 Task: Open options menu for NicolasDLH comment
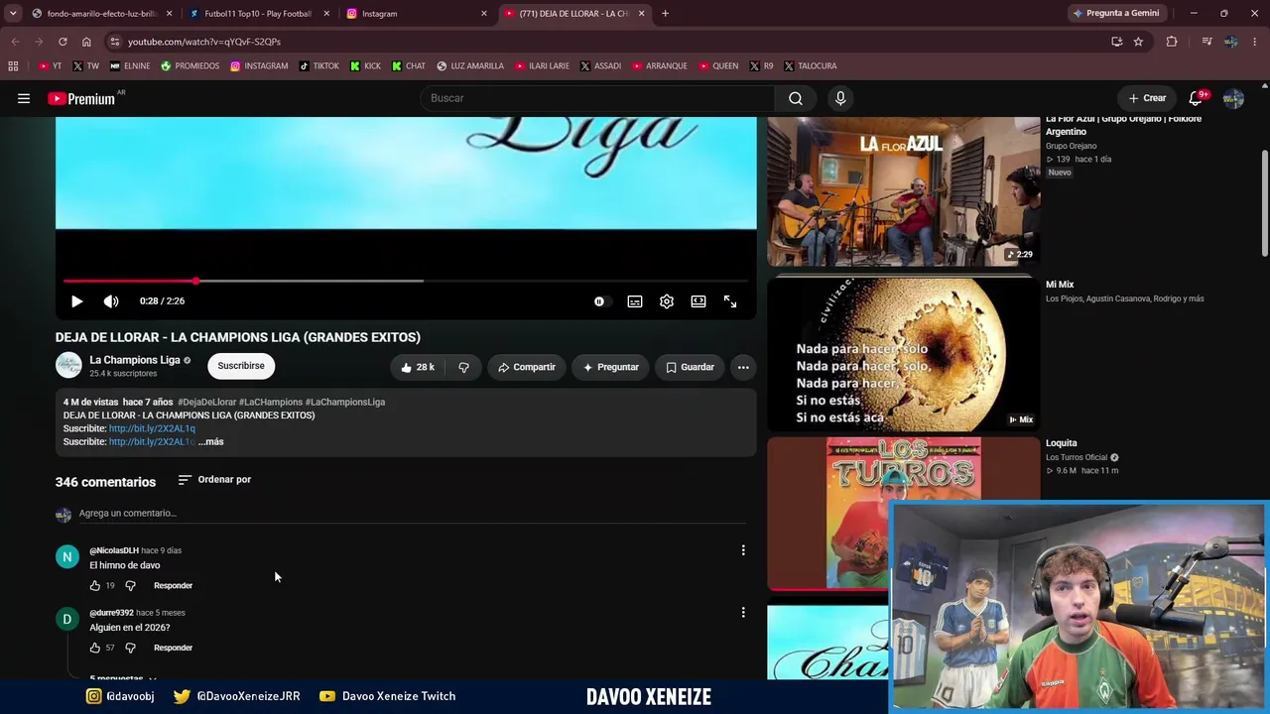pos(743,550)
